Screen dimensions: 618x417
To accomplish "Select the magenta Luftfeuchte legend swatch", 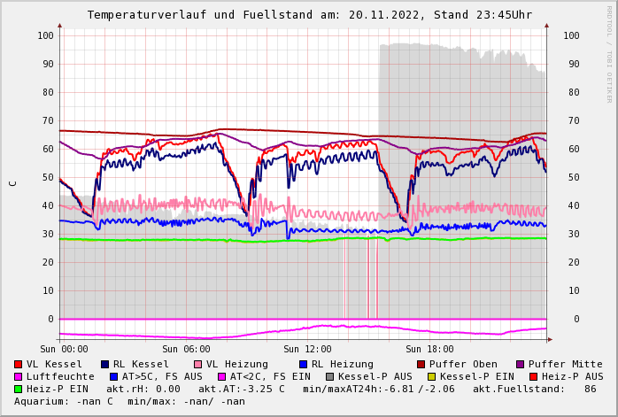I will (19, 376).
